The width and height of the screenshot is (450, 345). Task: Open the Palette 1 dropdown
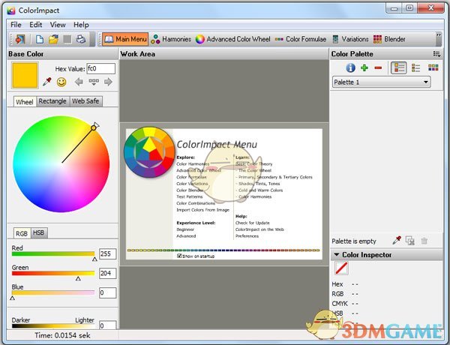[x=382, y=82]
